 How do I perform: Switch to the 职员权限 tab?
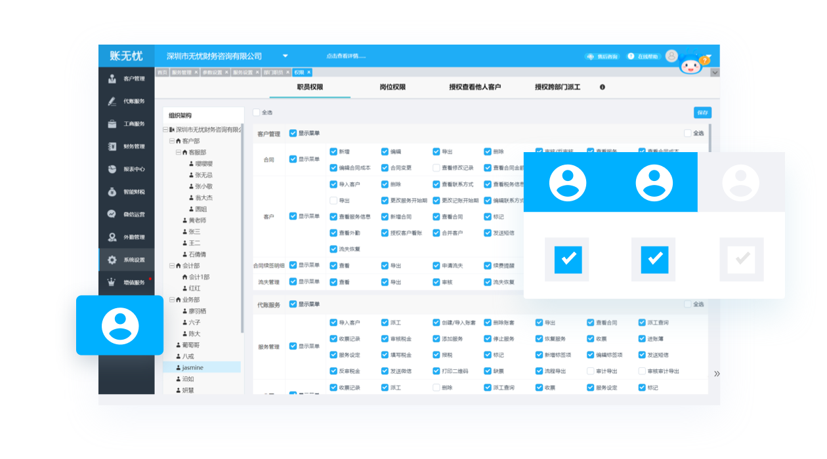310,87
